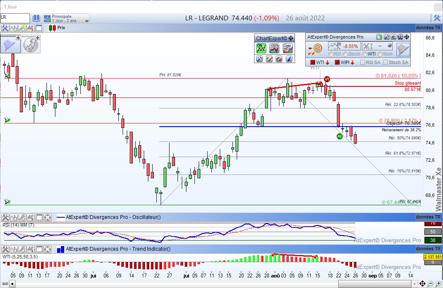Viewport: 443px width, 288px height.
Task: Select the WTI radio button
Action: [x=365, y=54]
